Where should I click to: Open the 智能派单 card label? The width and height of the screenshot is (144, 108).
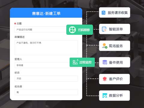point(116,29)
